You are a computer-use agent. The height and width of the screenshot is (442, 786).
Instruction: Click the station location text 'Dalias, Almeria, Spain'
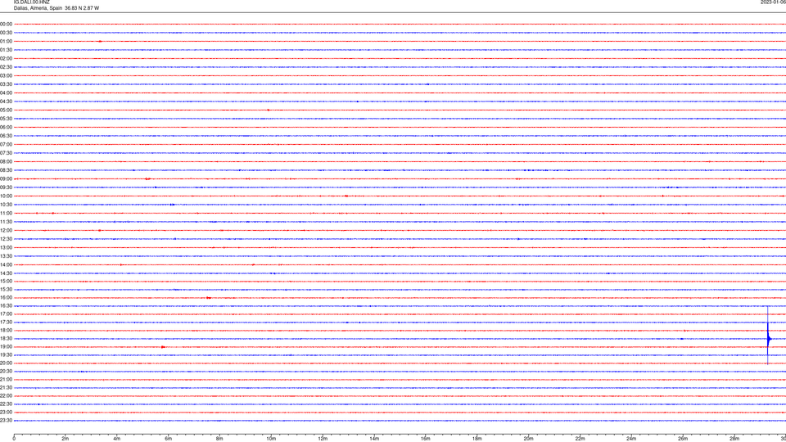point(38,8)
